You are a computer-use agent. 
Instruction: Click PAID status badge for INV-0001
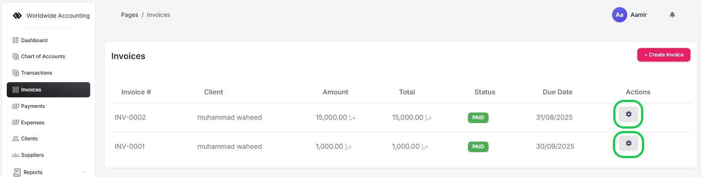[x=478, y=147]
